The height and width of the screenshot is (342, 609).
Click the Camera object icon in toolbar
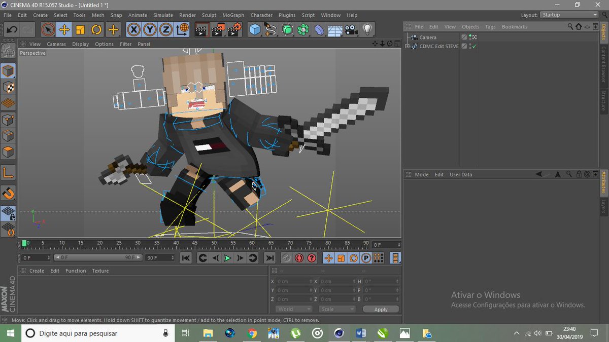click(351, 30)
